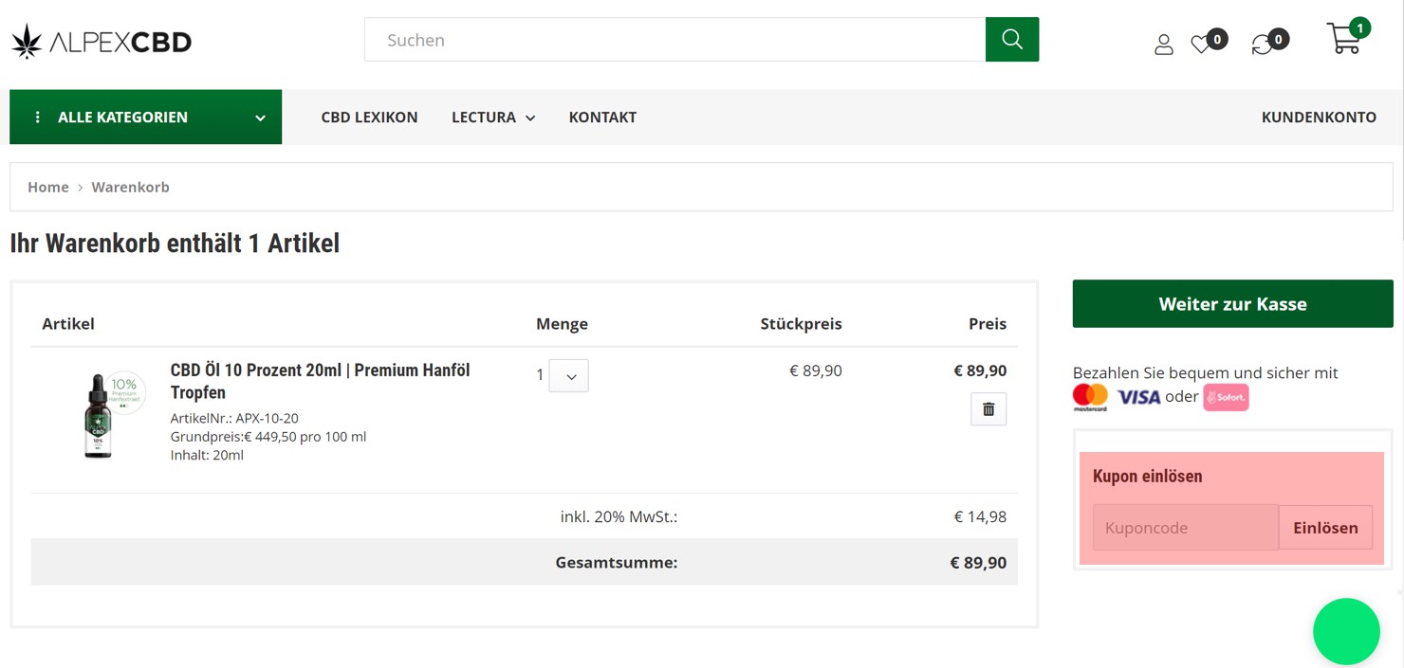The width and height of the screenshot is (1404, 668).
Task: Click the Menge column header
Action: [x=562, y=324]
